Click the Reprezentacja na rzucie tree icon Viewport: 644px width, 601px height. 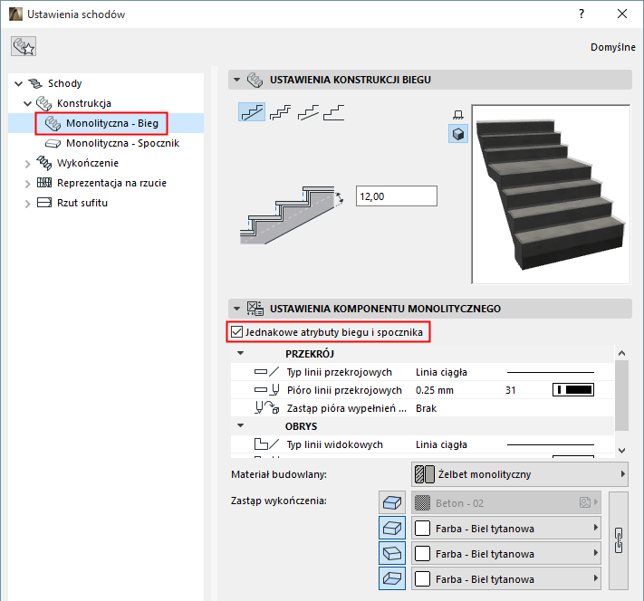tap(44, 183)
